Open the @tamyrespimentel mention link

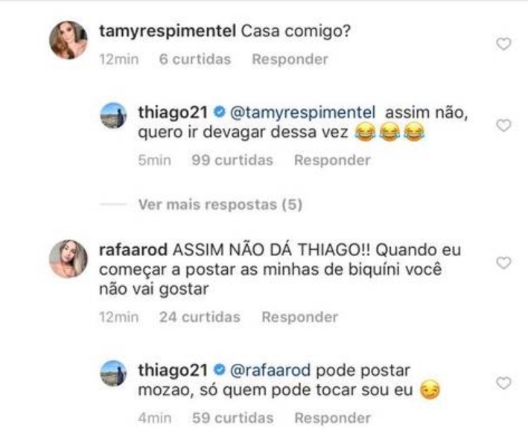[x=302, y=113]
